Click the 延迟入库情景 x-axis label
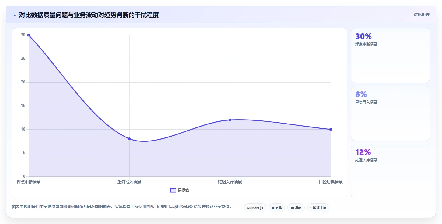The width and height of the screenshot is (442, 224). coord(230,182)
